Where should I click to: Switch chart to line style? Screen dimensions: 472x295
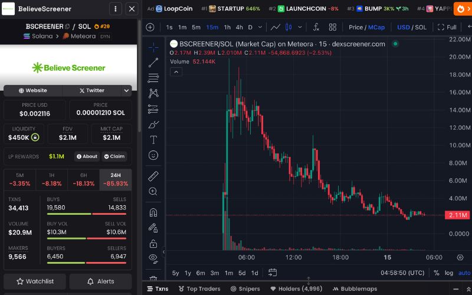pos(275,27)
